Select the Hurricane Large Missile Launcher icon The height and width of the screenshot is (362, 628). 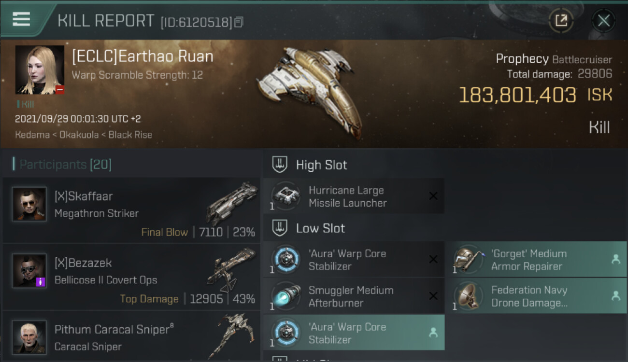[285, 196]
